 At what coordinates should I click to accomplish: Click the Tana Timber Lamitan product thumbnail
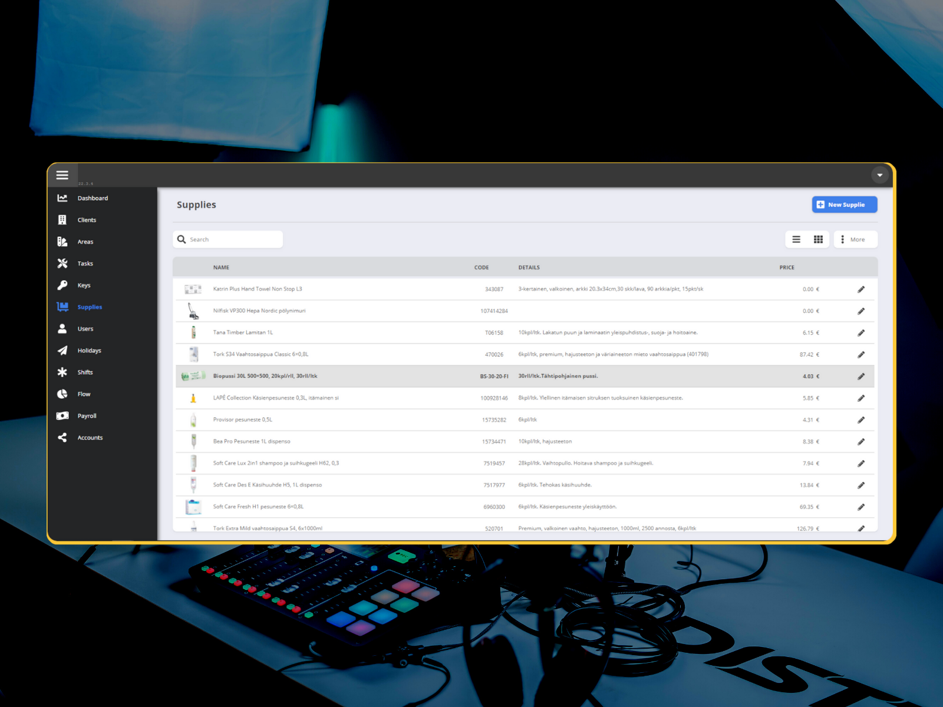click(x=193, y=332)
